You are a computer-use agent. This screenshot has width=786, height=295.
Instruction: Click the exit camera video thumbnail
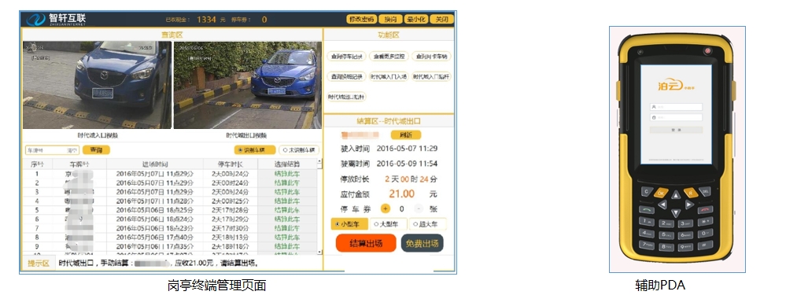[x=248, y=85]
